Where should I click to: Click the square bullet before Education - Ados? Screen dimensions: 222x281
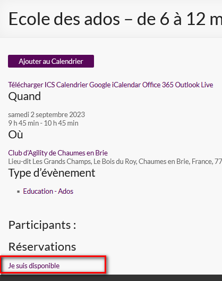click(x=18, y=192)
